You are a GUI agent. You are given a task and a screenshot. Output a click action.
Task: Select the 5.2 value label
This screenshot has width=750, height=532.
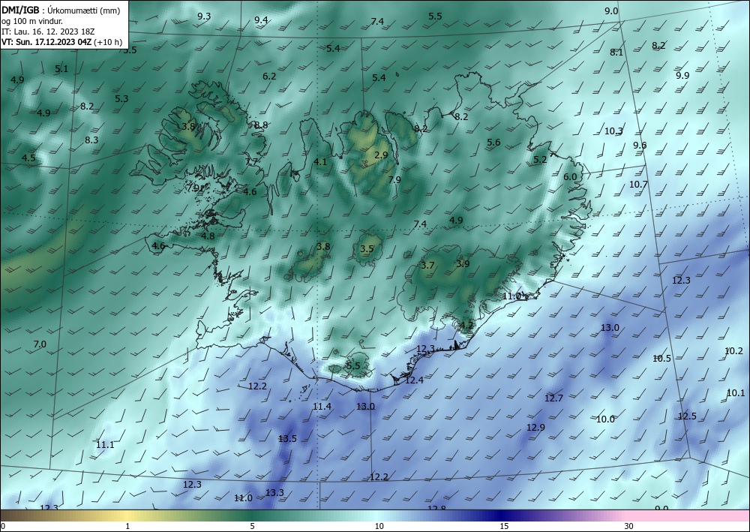click(x=540, y=160)
